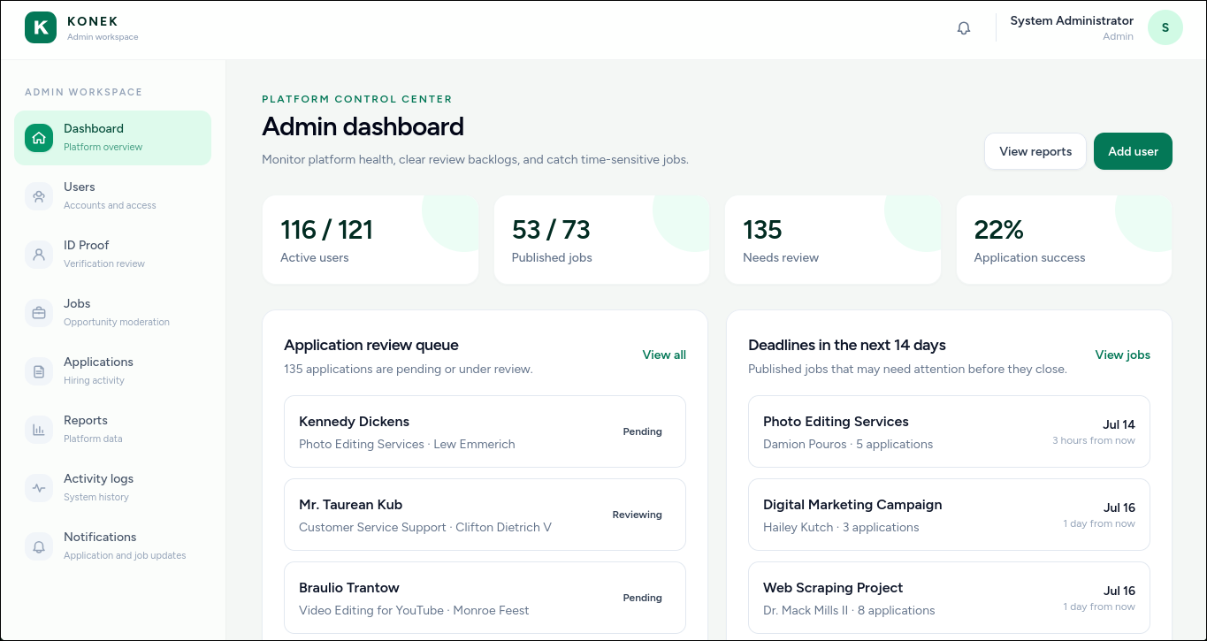Click the Users sidebar icon
The height and width of the screenshot is (641, 1207).
(x=39, y=196)
